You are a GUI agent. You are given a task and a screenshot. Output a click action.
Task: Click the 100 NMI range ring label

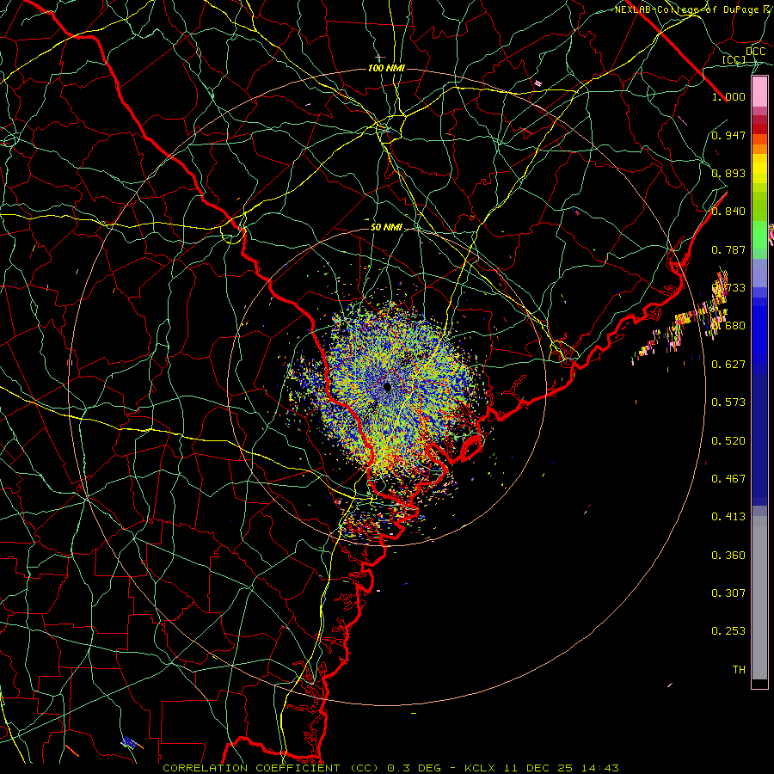[x=386, y=68]
